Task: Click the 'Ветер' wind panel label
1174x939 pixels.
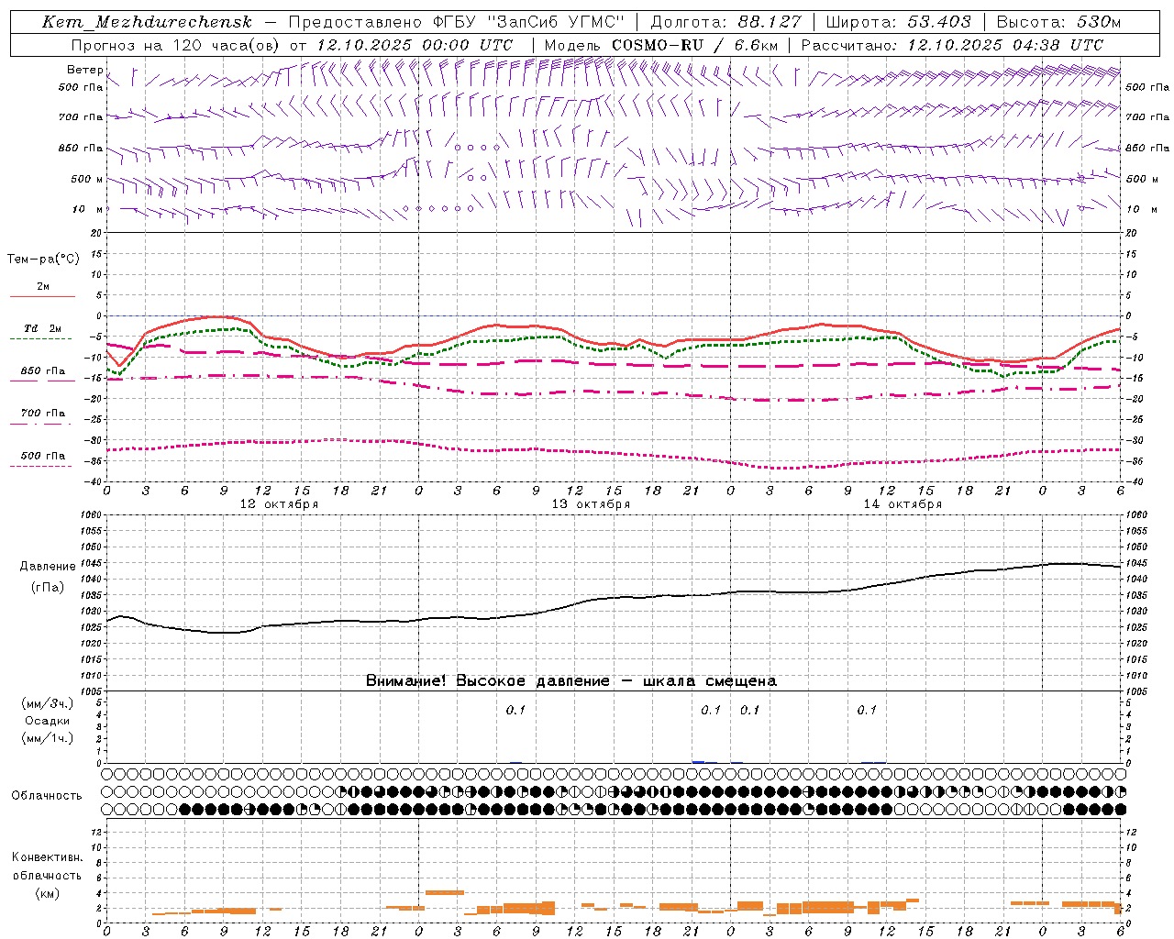Action: (85, 70)
